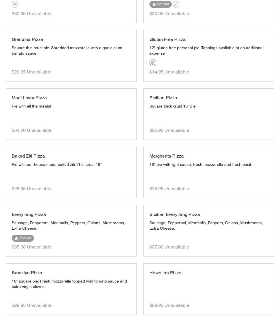Open the Baked Ziti Pizza item
The width and height of the screenshot is (276, 316).
(x=28, y=156)
